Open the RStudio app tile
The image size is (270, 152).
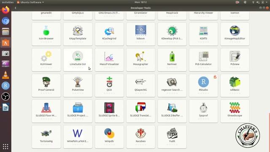coord(203,85)
